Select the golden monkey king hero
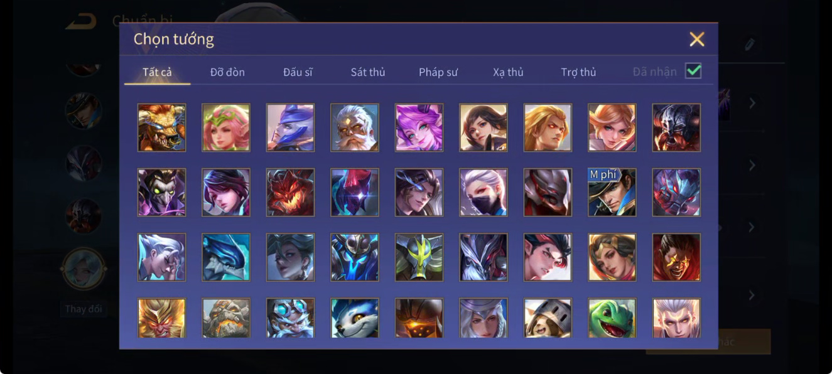The image size is (832, 374). coord(161,318)
